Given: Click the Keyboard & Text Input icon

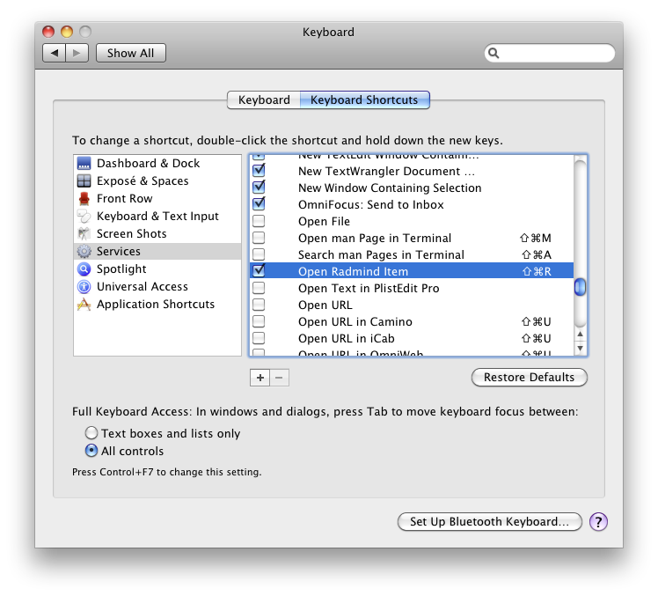Looking at the screenshot, I should tap(84, 217).
